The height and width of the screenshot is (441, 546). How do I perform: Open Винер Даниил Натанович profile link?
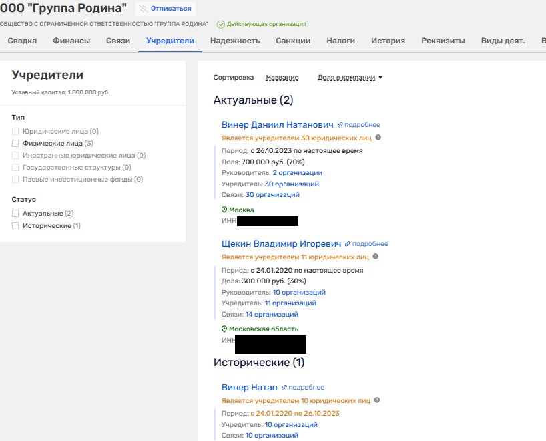click(x=277, y=124)
